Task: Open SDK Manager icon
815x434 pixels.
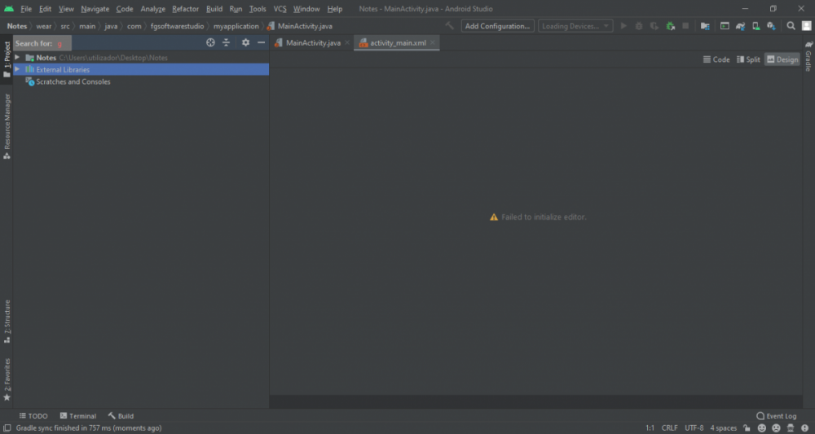Action: pyautogui.click(x=771, y=26)
